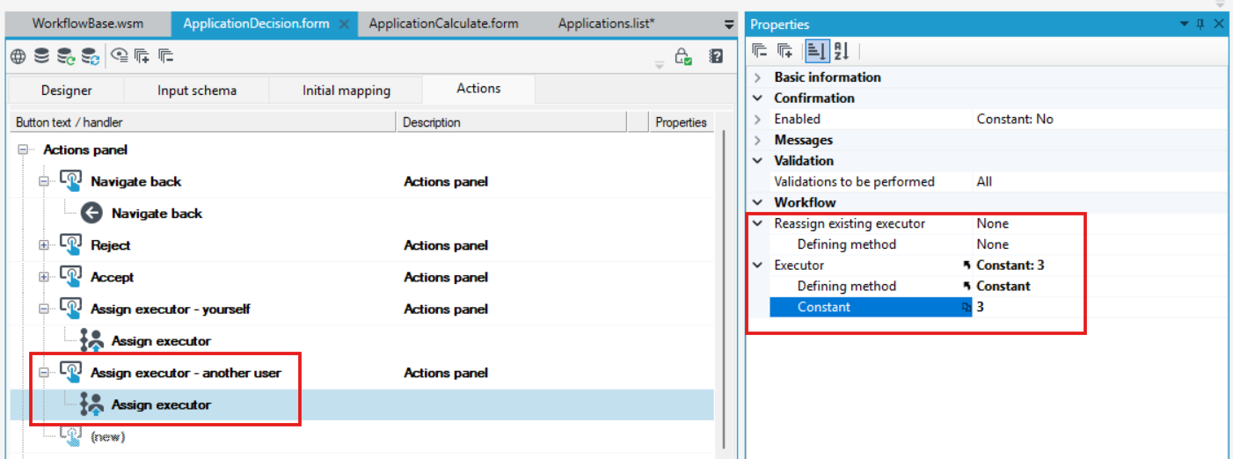Select the (new) action row
This screenshot has width=1233, height=459.
tap(361, 436)
